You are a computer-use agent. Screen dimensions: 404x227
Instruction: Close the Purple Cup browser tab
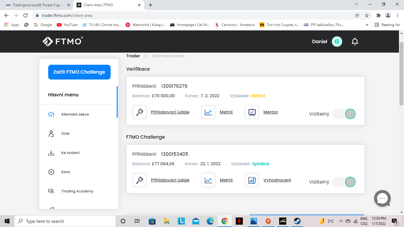[x=68, y=5]
